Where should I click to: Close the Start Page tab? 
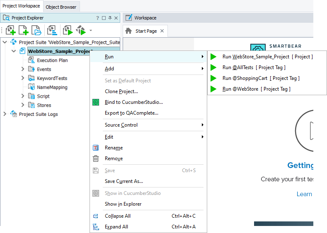pyautogui.click(x=162, y=31)
